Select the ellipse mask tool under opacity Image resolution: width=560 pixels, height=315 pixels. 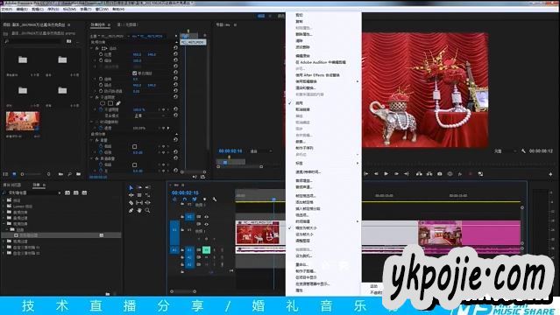point(103,103)
